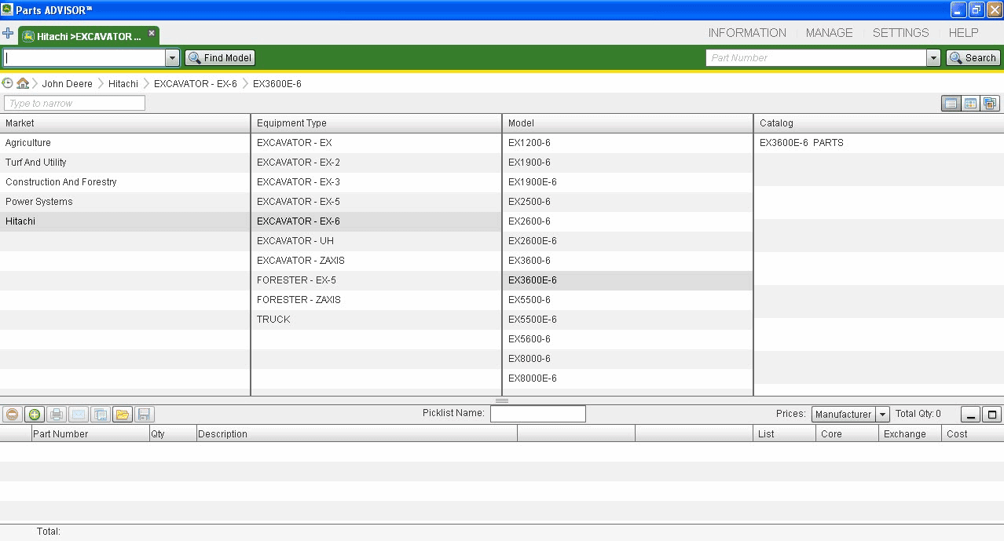Open the INFORMATION menu
1004x541 pixels.
coord(746,33)
